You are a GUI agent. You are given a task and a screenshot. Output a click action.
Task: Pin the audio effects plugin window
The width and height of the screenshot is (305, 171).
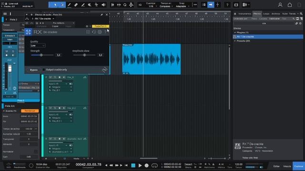(102, 15)
